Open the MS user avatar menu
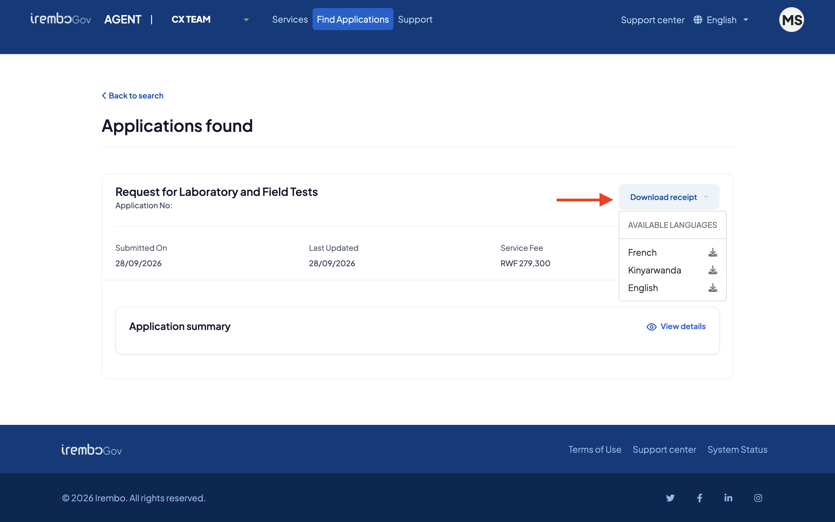This screenshot has height=522, width=835. (x=791, y=20)
